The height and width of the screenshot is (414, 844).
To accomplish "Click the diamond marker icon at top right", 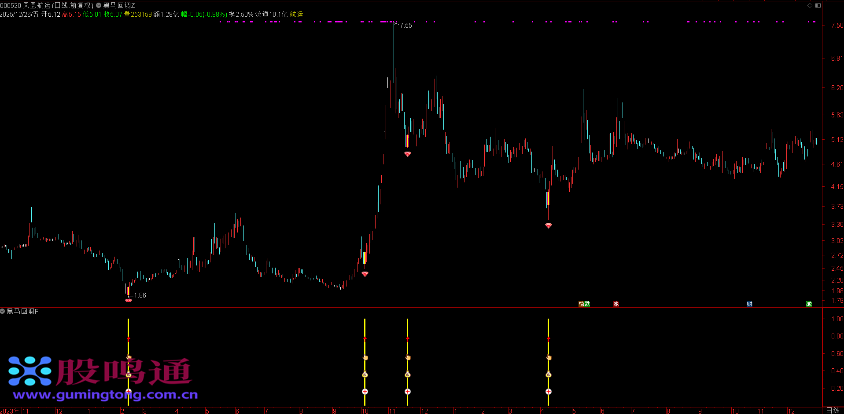I will [x=810, y=6].
